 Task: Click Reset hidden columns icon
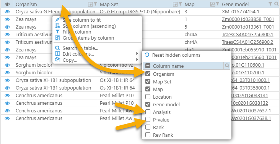click(x=147, y=55)
